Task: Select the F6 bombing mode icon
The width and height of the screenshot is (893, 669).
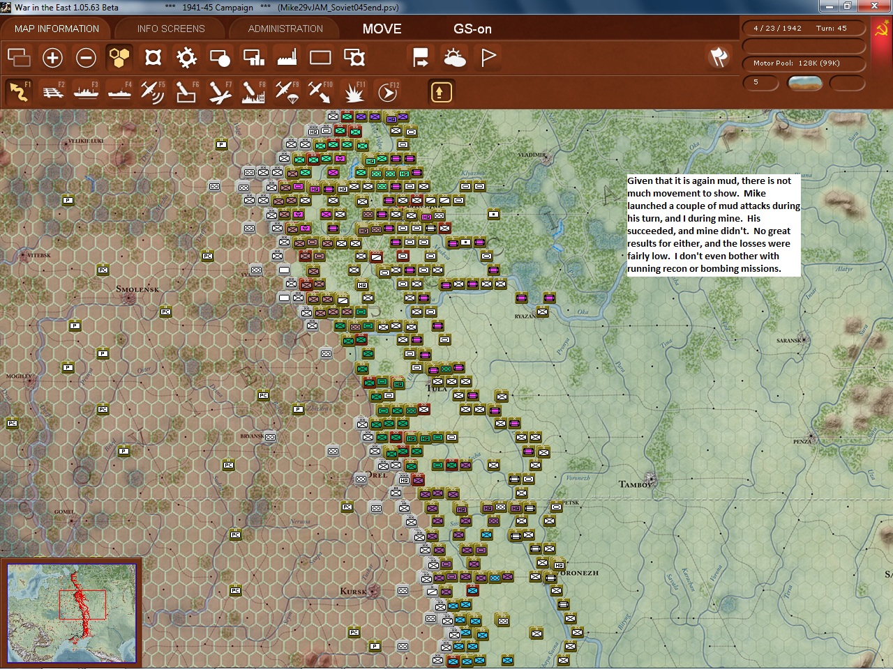Action: (x=186, y=92)
